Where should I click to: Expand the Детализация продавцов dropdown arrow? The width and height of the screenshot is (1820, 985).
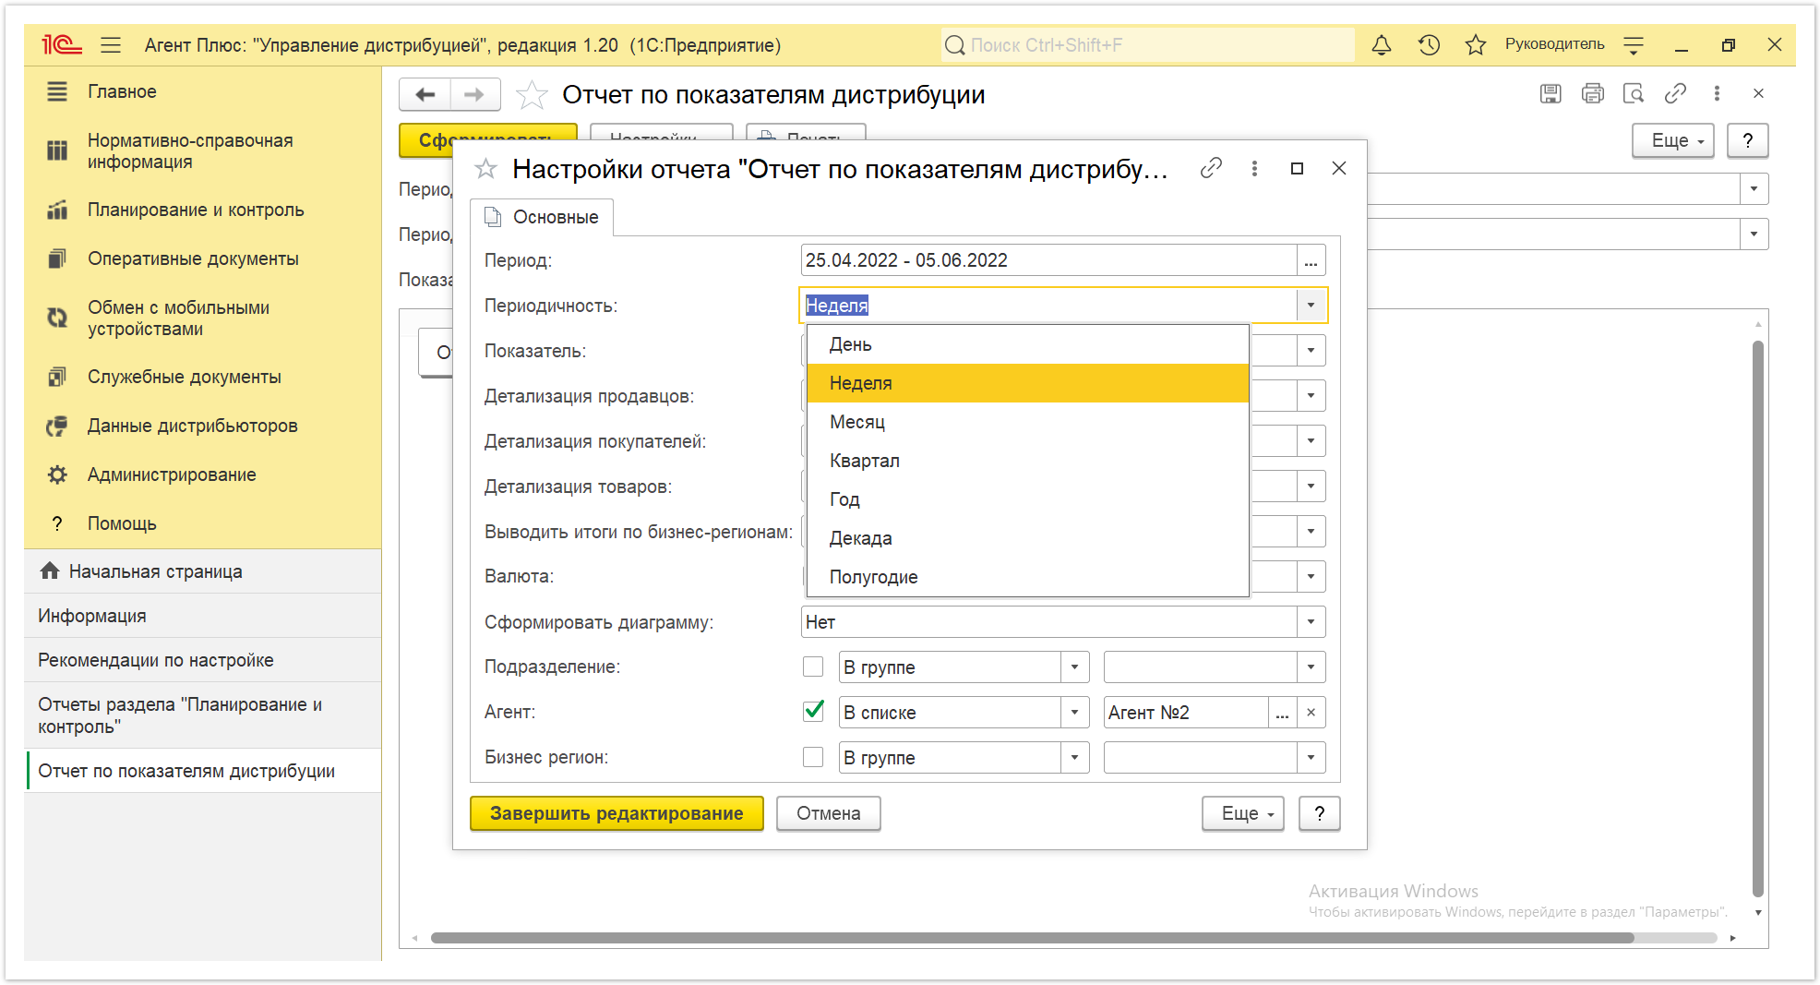(x=1311, y=396)
